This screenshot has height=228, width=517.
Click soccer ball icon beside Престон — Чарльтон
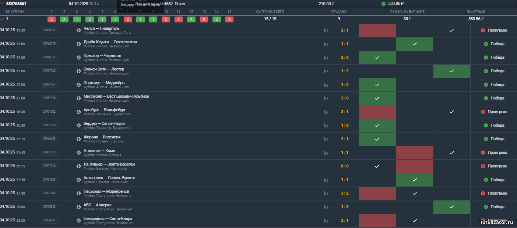(78, 58)
